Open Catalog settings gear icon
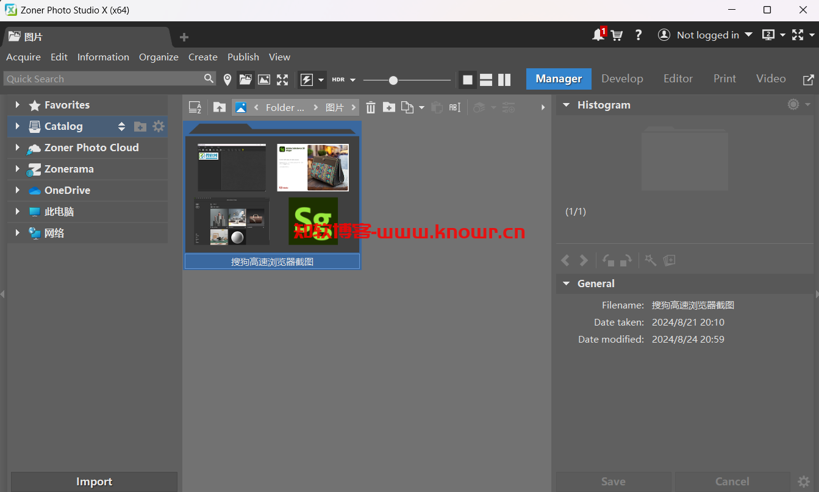Viewport: 819px width, 492px height. [x=159, y=126]
